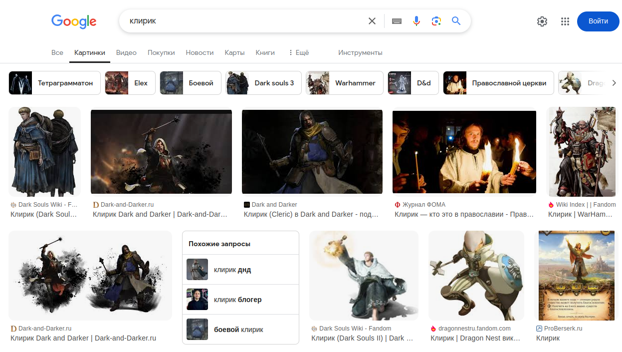Select related query клирик днд
The image size is (622, 352).
(240, 270)
